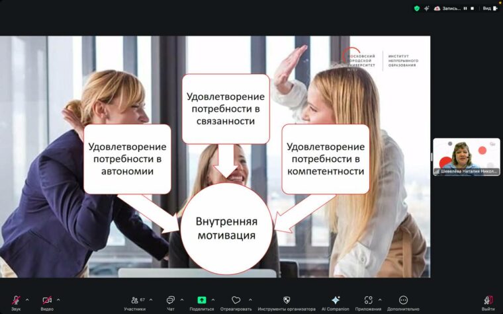Open Приложения apps icon
This screenshot has width=503, height=314.
368,301
